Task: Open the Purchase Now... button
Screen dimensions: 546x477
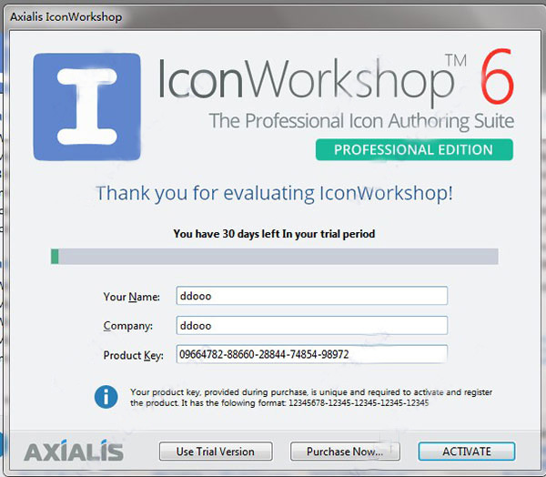Action: [x=345, y=452]
